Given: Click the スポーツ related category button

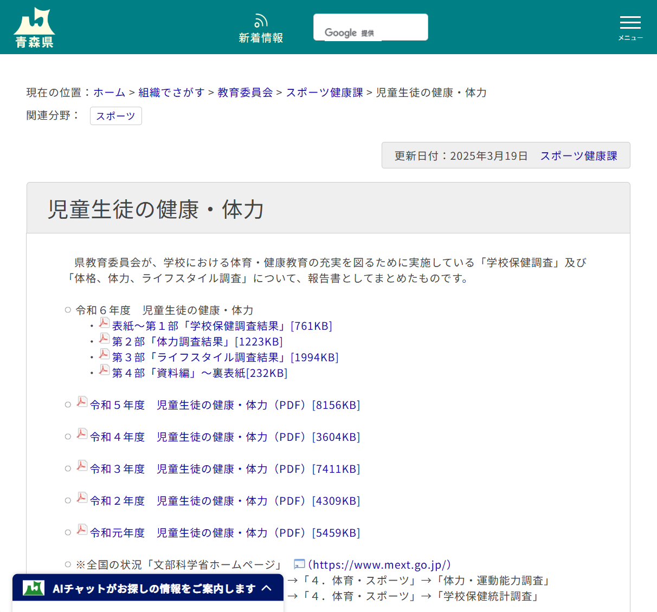Looking at the screenshot, I should pos(115,115).
